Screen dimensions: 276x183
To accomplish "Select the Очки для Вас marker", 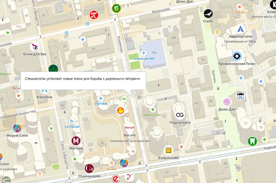I will pos(35,47).
